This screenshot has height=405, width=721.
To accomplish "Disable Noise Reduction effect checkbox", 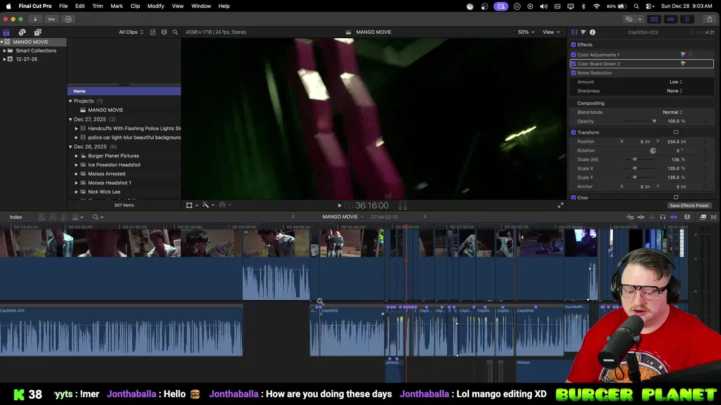I will [x=573, y=73].
